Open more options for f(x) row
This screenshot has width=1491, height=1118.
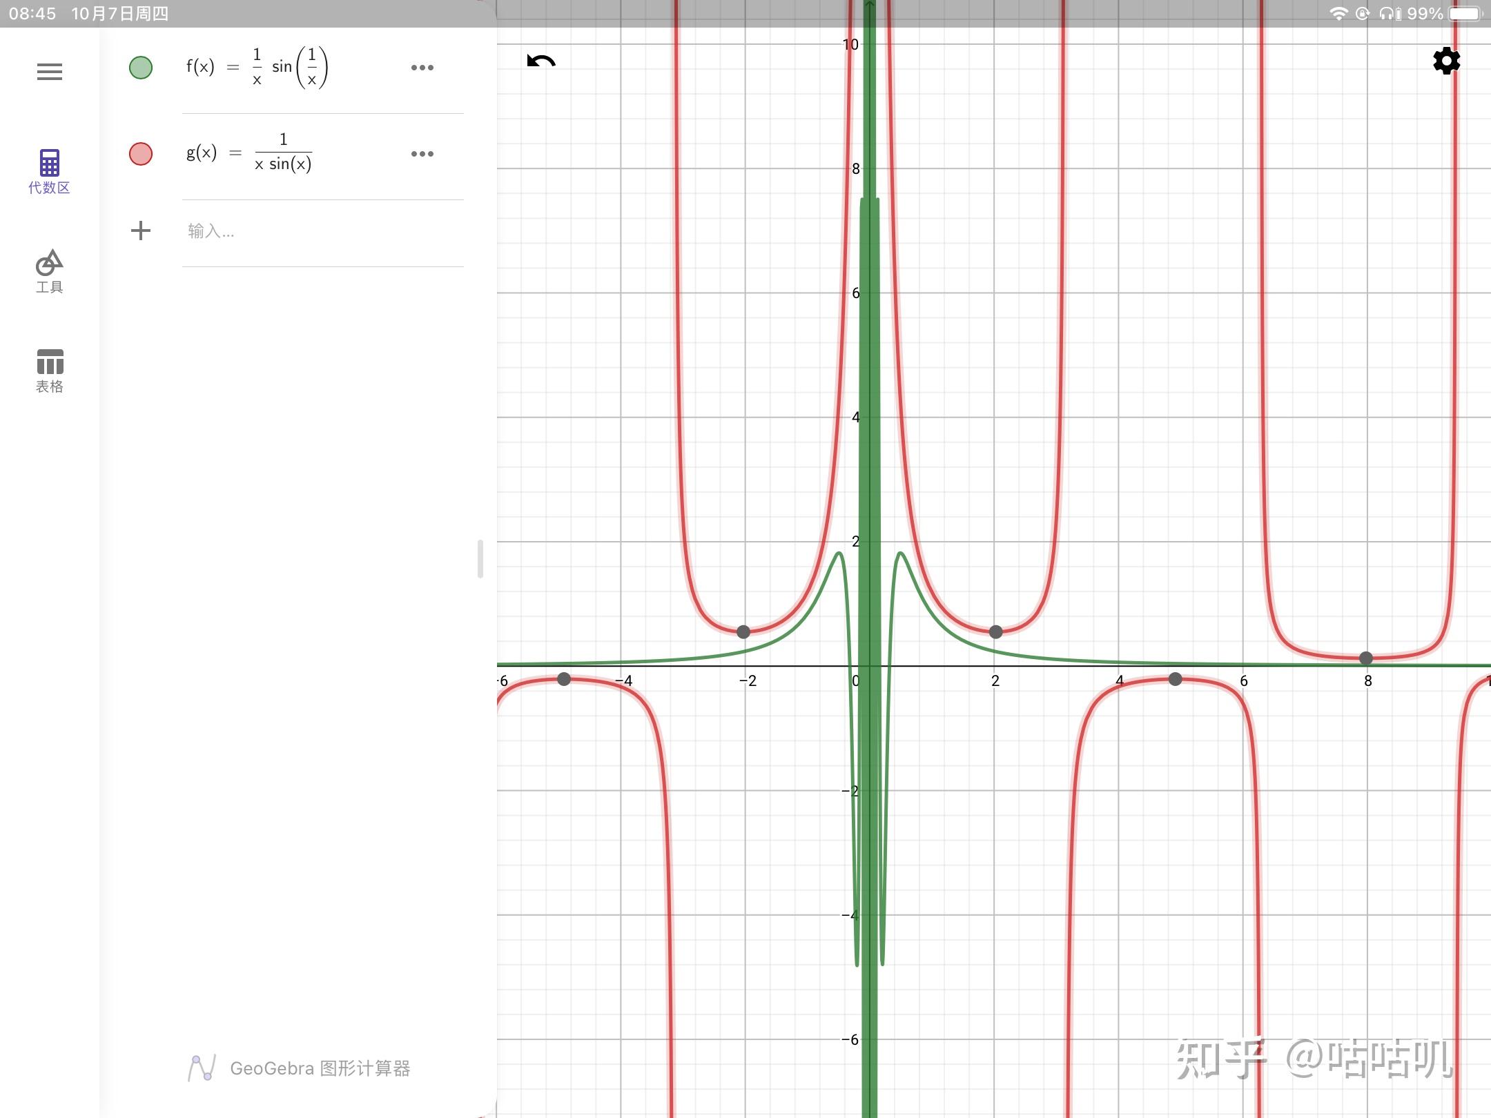click(x=422, y=68)
